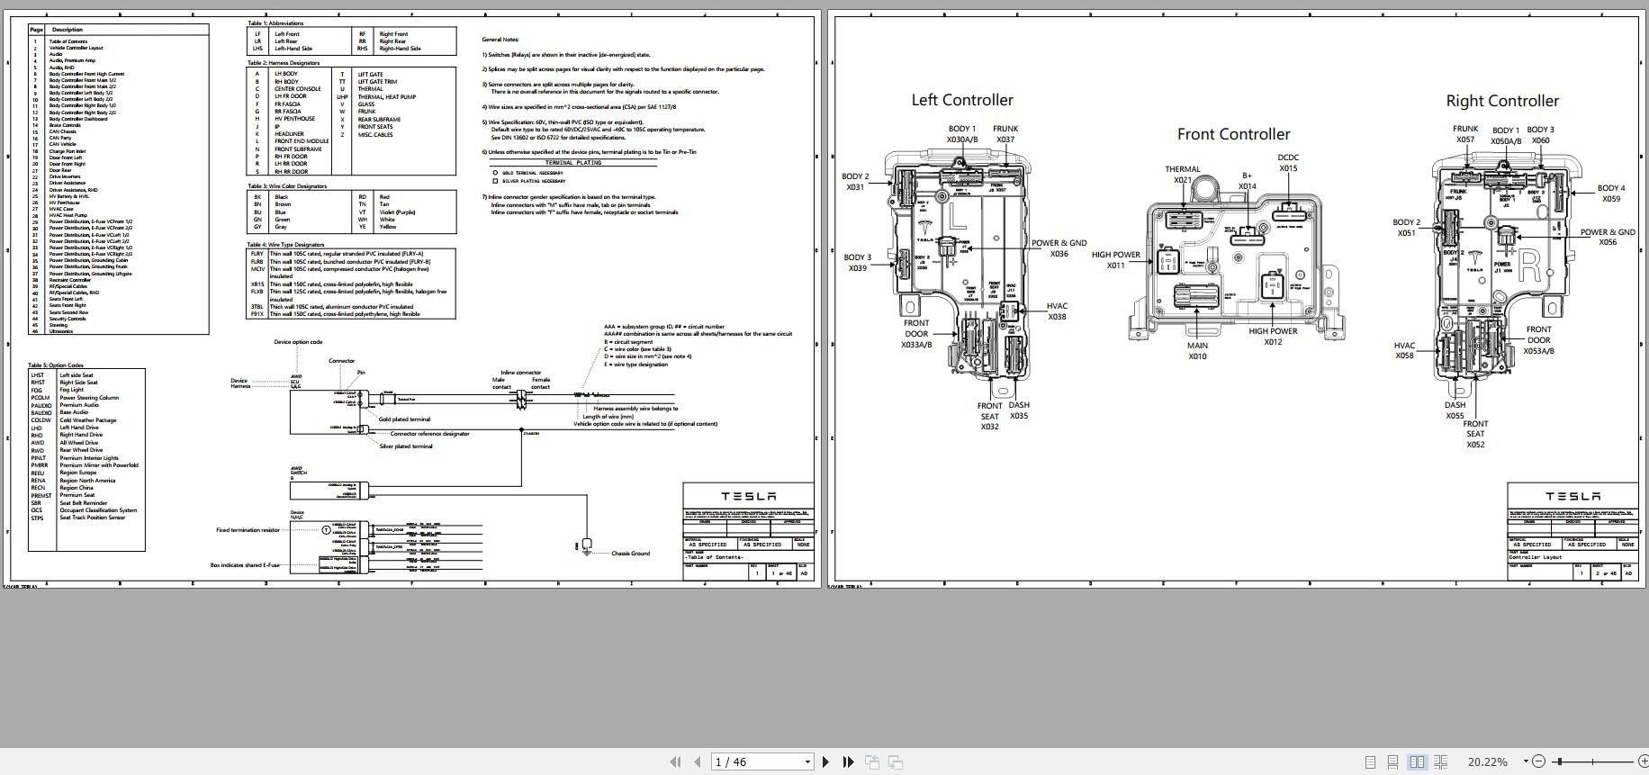Zoom out with the minus button

[x=1539, y=761]
